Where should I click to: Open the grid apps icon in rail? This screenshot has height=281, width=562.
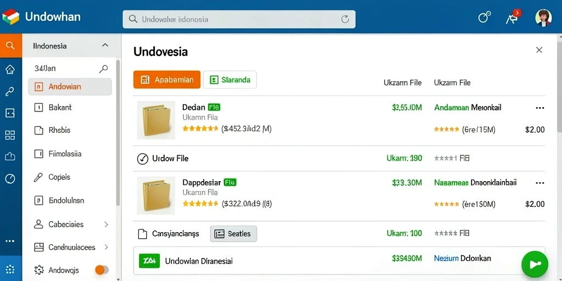[10, 135]
